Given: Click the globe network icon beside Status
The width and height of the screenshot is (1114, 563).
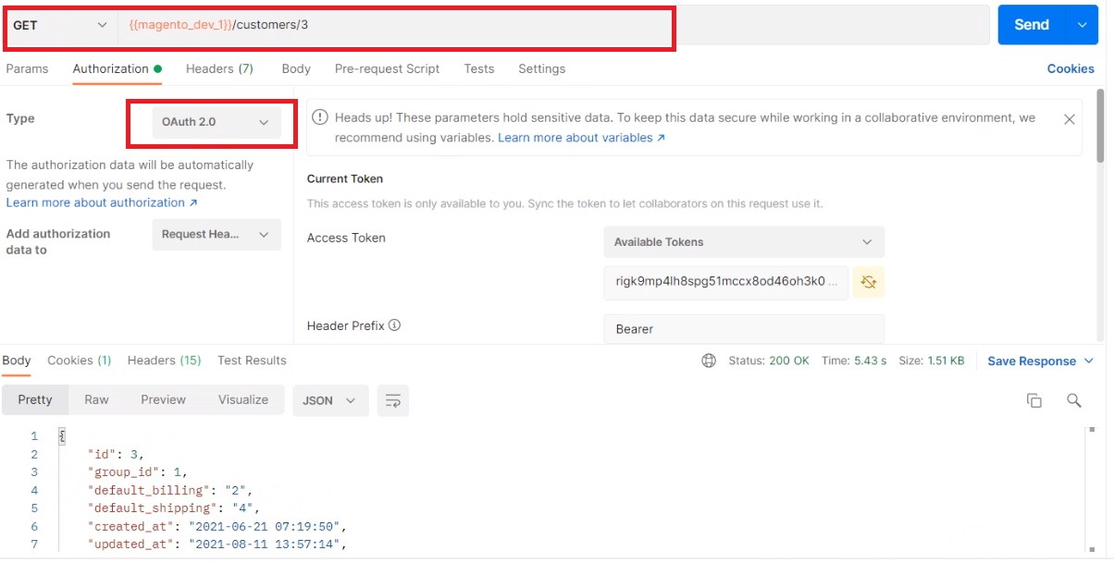Looking at the screenshot, I should [x=709, y=361].
